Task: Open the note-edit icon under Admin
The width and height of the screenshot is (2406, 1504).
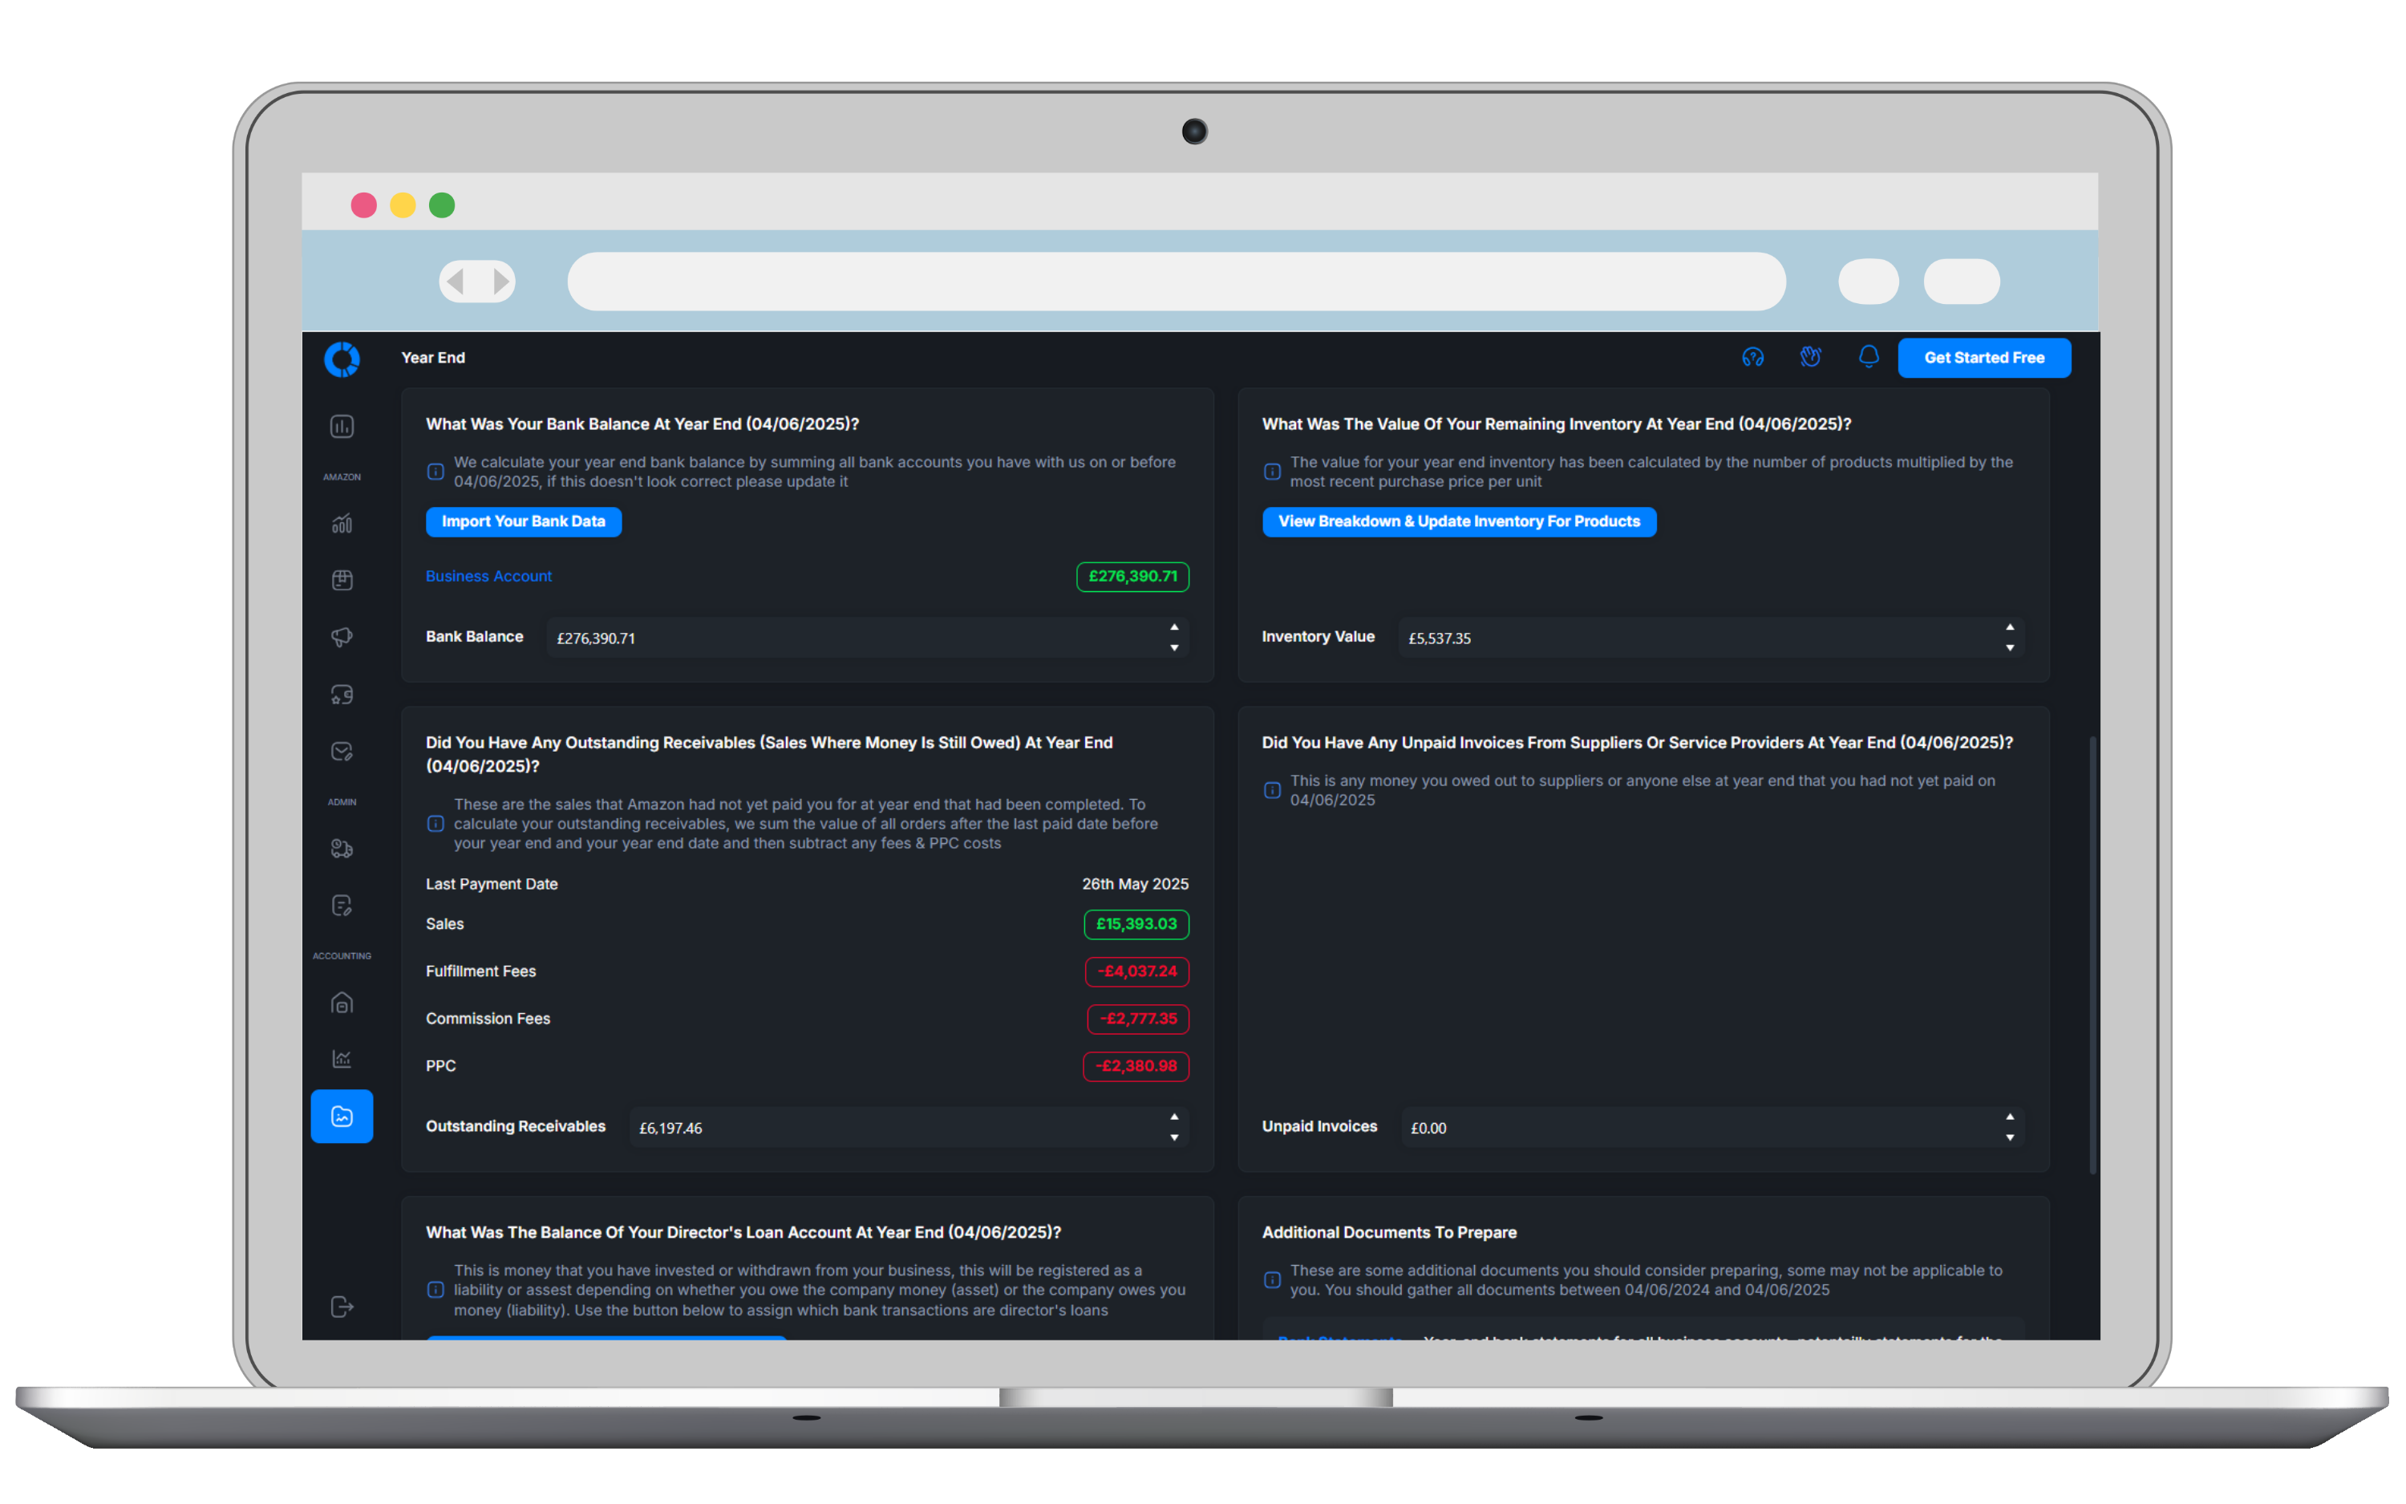Action: 342,905
